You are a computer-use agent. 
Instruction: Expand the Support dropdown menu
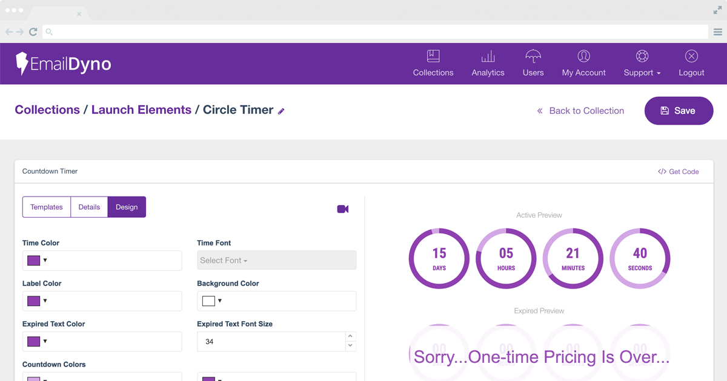point(642,72)
